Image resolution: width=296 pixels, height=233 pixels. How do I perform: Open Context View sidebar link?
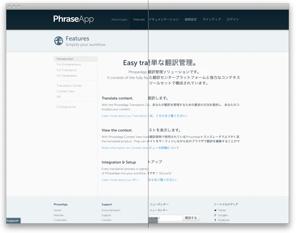point(65,91)
